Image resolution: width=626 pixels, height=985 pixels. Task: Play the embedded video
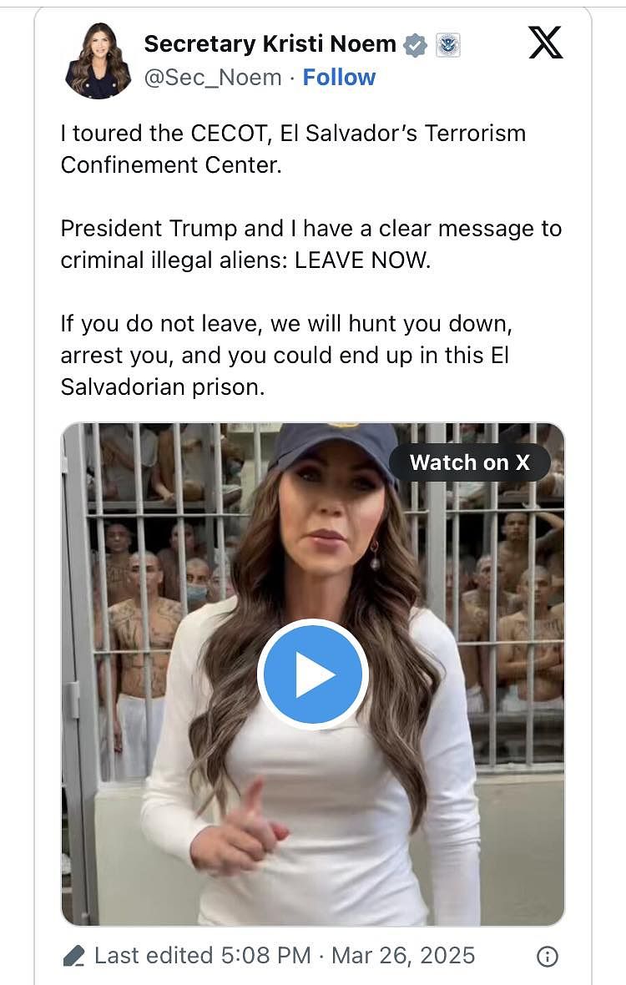312,674
